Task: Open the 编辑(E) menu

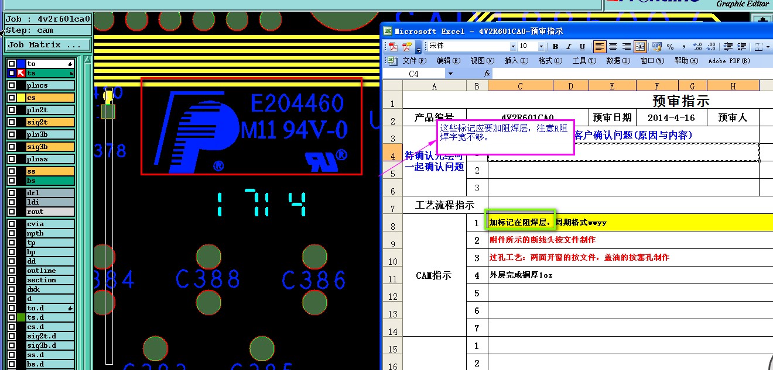Action: [x=448, y=61]
